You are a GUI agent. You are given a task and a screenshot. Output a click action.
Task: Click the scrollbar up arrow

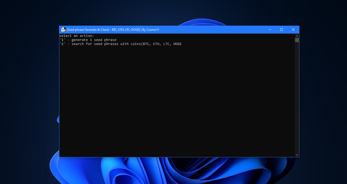click(297, 36)
